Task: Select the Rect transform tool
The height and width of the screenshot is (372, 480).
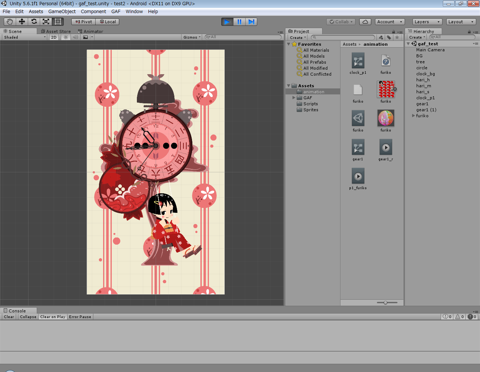Action: point(58,22)
